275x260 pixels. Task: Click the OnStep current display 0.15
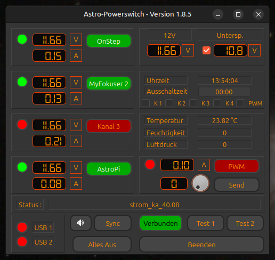(49, 56)
